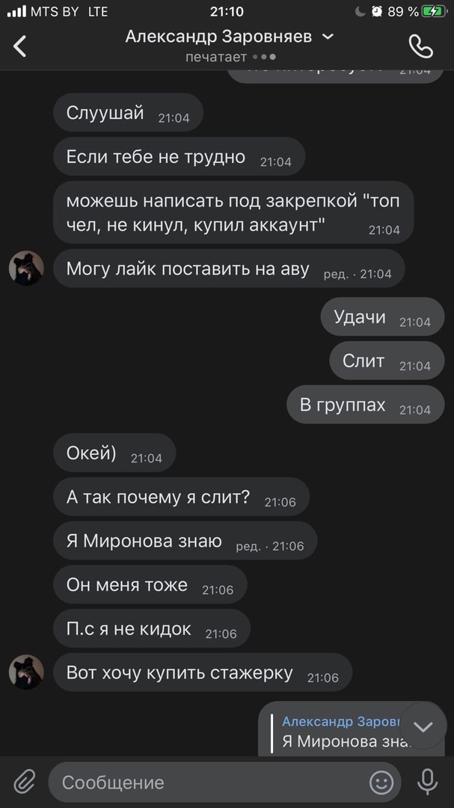This screenshot has height=808, width=454.
Task: Tap the 'В группах' message bubble
Action: (365, 405)
